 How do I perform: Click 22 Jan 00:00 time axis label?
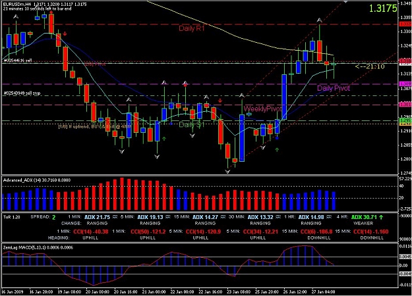(182, 292)
